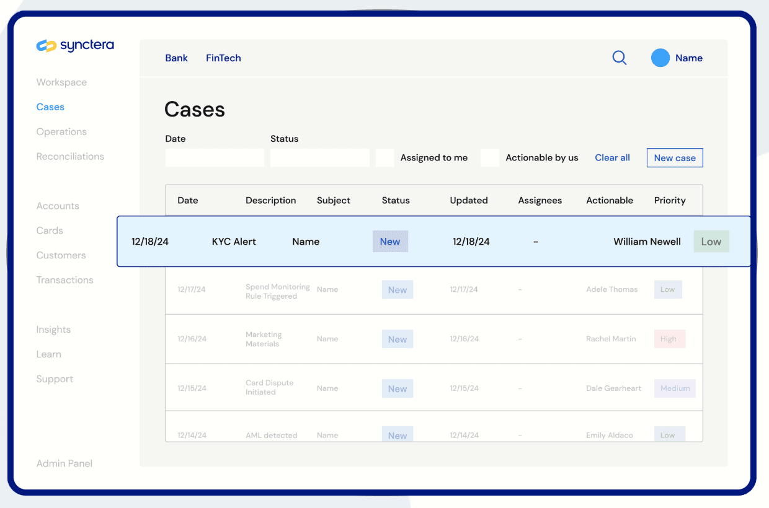This screenshot has height=508, width=769.
Task: Open Cards in the sidebar
Action: (x=50, y=231)
